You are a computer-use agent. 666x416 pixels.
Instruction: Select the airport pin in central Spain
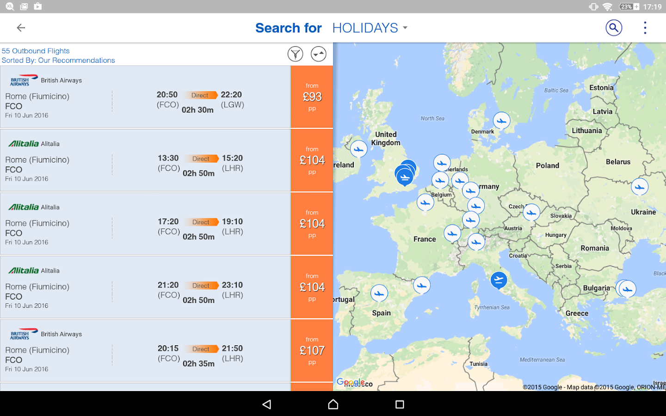(x=379, y=294)
